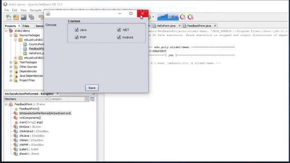Close the Navigator panel tab
Image resolution: width=290 pixels, height=163 pixels.
pyautogui.click(x=58, y=94)
